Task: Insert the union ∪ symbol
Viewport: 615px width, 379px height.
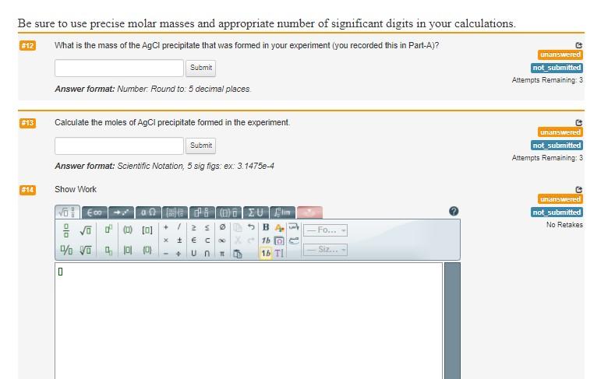Action: [x=193, y=254]
